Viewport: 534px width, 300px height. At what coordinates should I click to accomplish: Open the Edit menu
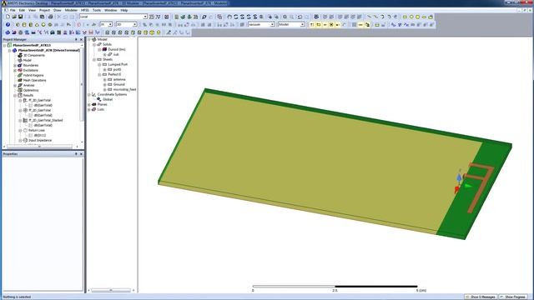click(x=22, y=10)
